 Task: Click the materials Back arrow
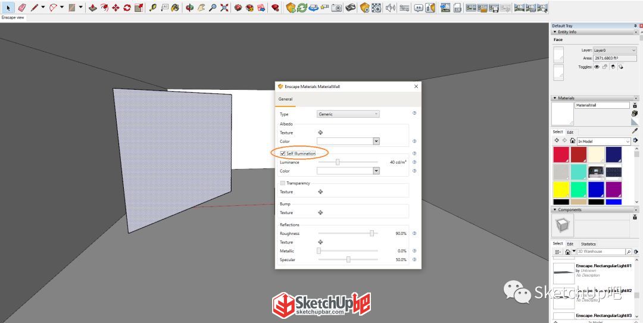(557, 140)
